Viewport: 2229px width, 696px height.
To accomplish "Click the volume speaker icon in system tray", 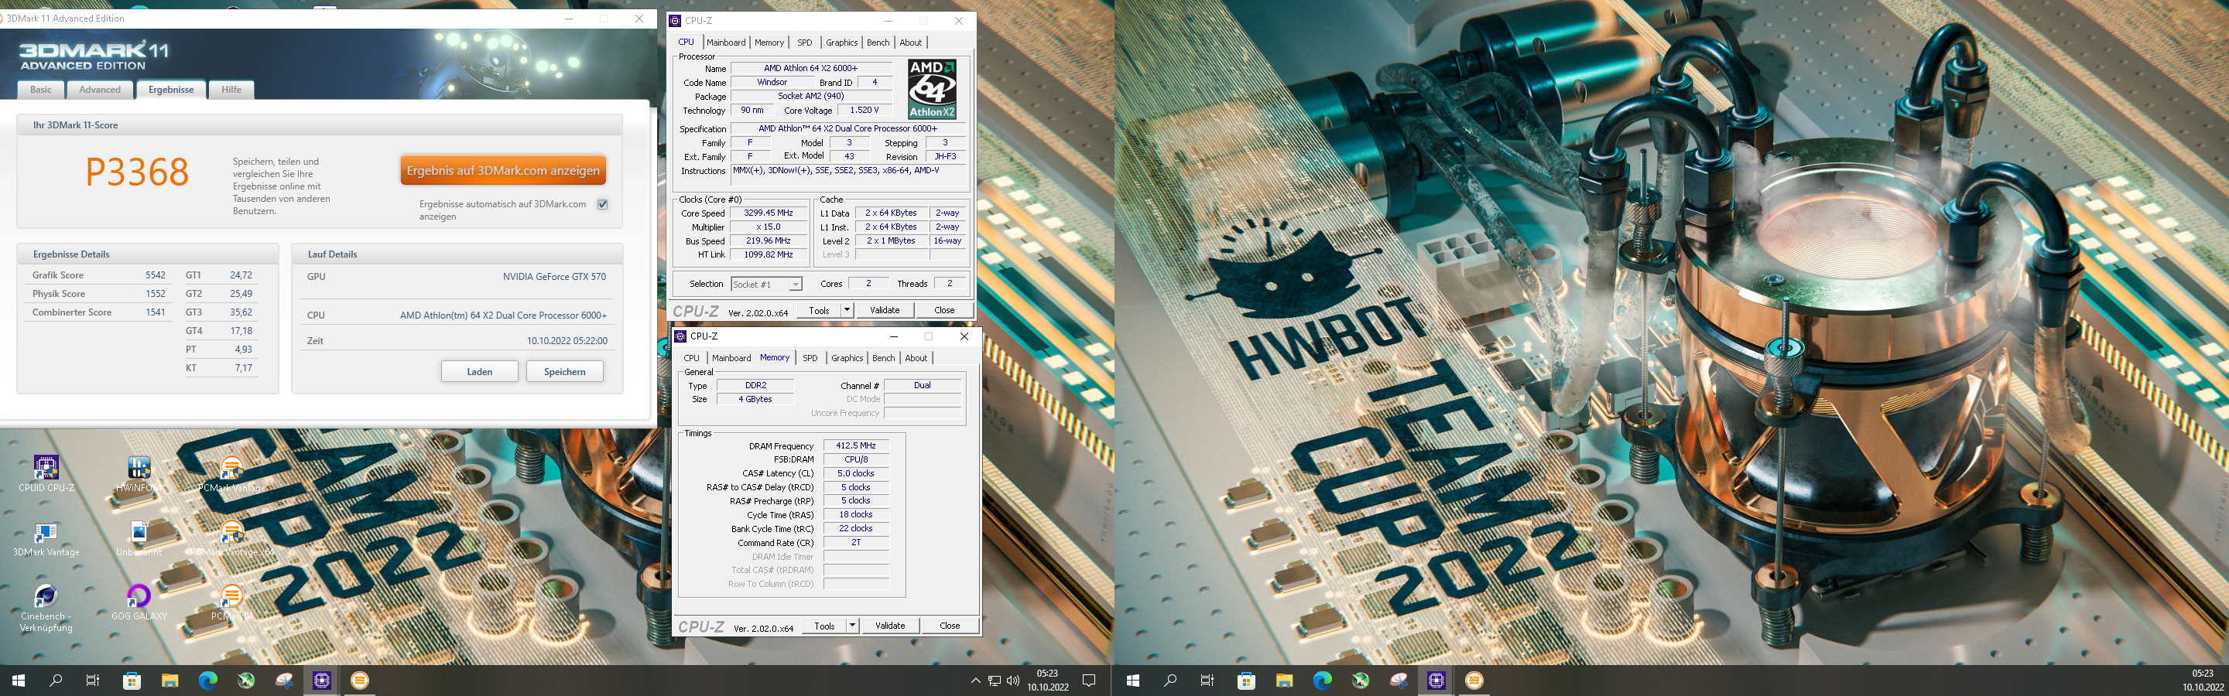I will click(x=1012, y=681).
